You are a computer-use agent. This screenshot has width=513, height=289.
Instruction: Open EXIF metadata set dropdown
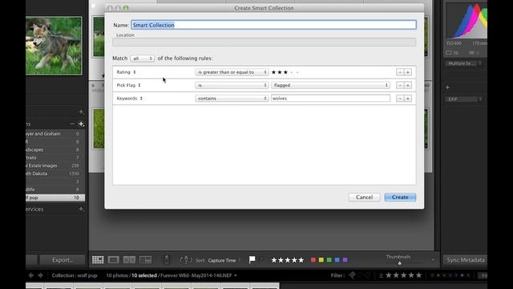click(x=463, y=100)
